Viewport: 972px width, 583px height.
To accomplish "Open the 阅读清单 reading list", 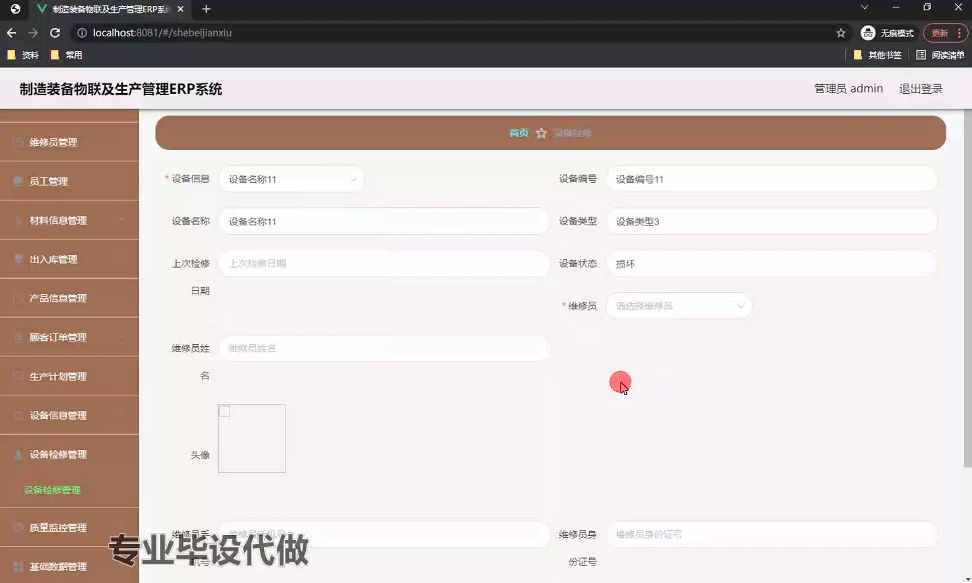I will [x=940, y=55].
